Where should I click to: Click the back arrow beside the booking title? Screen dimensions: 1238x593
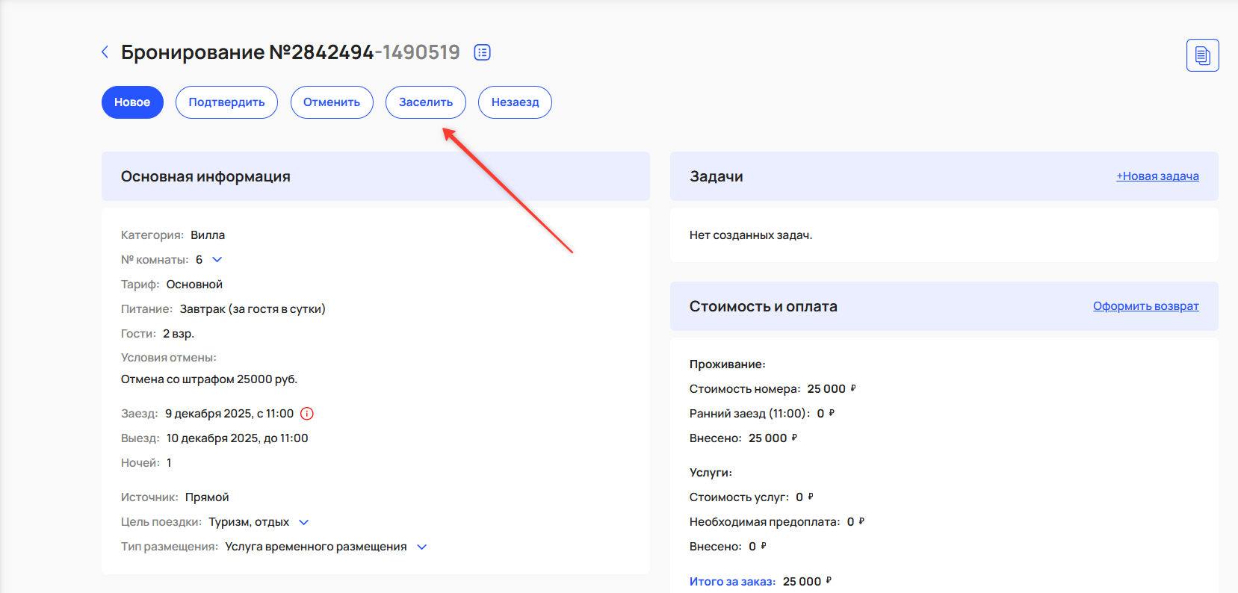point(105,52)
